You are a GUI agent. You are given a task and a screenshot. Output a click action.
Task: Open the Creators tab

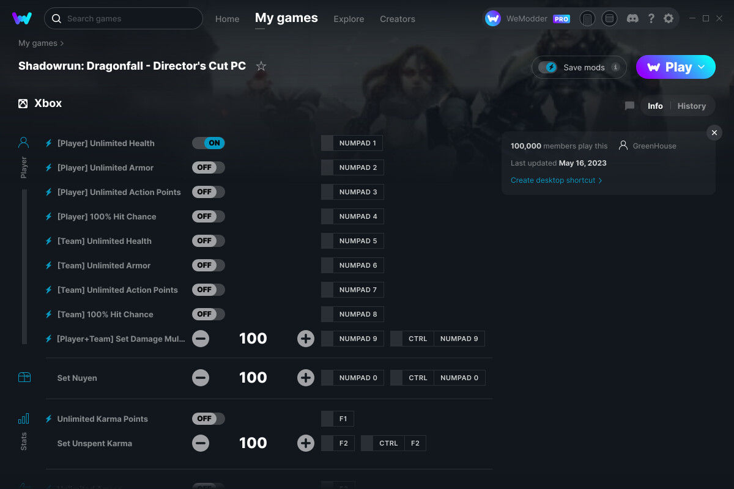coord(398,19)
